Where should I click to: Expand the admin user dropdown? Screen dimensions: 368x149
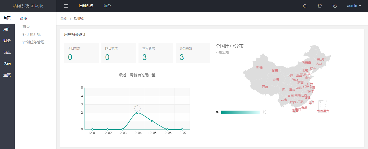354,6
